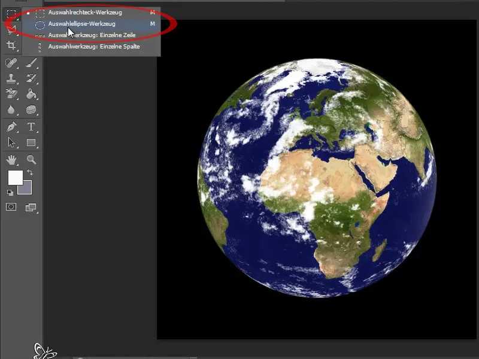Swap foreground and background colors
The height and width of the screenshot is (359, 479).
tap(30, 172)
